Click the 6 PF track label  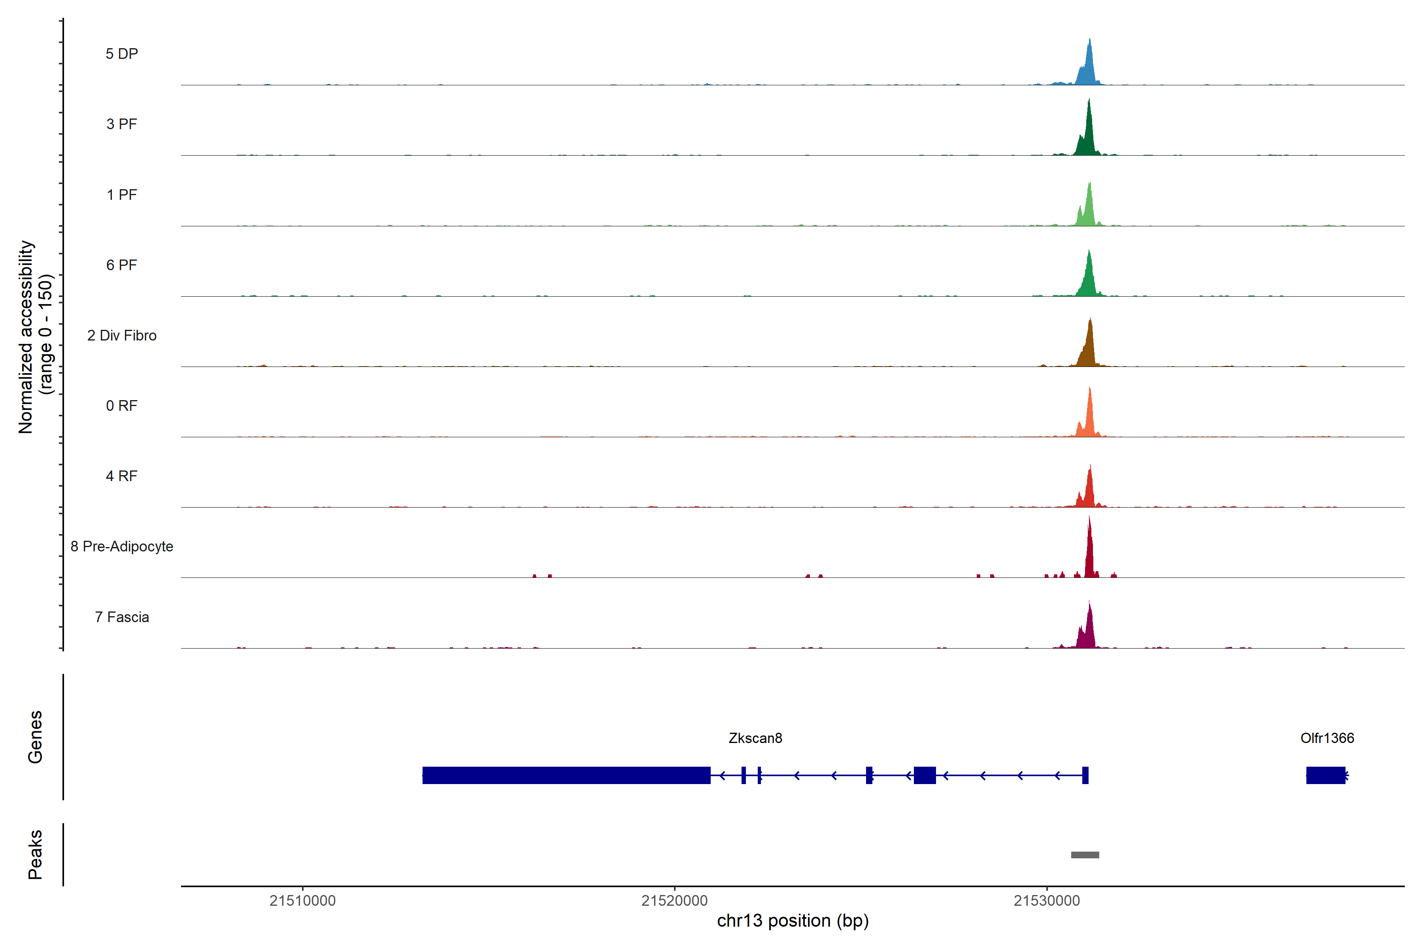point(122,265)
